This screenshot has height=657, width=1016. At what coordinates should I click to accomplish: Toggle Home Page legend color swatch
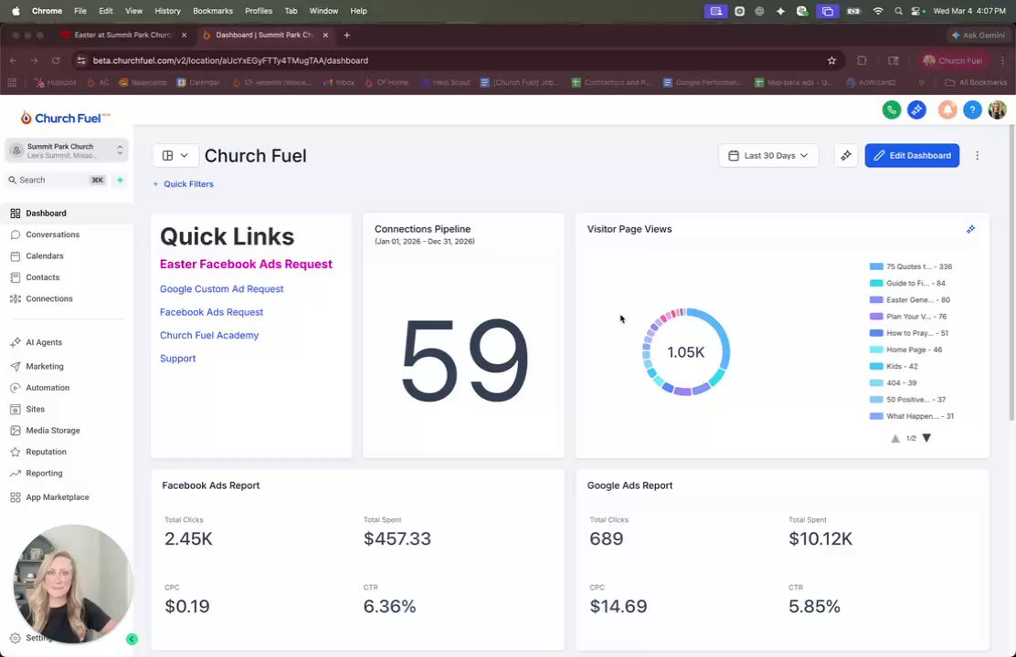click(876, 349)
